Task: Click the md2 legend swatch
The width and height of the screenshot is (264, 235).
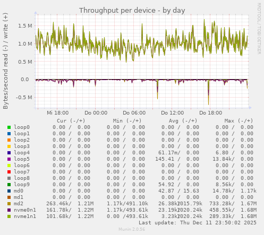Action: (9, 204)
